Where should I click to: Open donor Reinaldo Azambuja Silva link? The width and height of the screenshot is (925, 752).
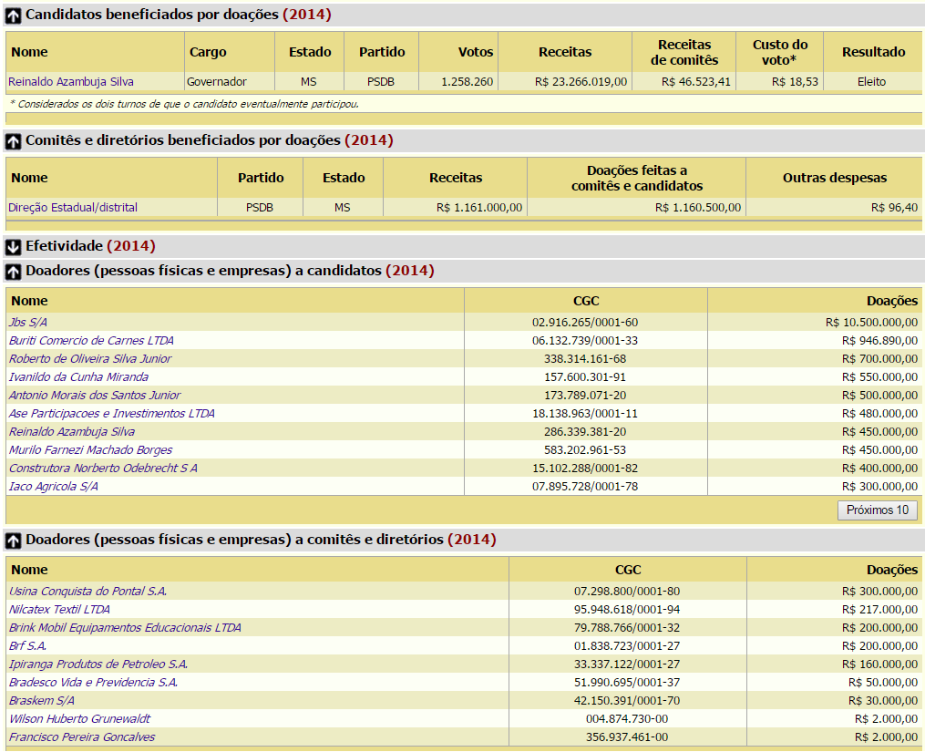coord(71,432)
